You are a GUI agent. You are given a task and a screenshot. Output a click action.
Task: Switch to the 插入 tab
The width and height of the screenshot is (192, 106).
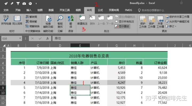(x=29, y=10)
